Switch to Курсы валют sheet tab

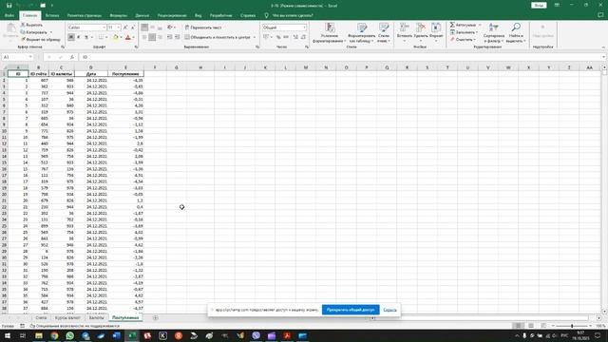67,318
